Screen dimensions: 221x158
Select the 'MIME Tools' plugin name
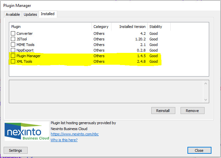click(x=26, y=45)
